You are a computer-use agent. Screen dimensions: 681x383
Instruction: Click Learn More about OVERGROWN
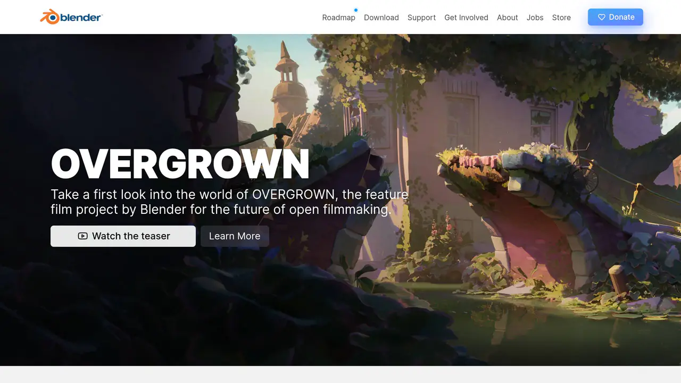click(235, 236)
